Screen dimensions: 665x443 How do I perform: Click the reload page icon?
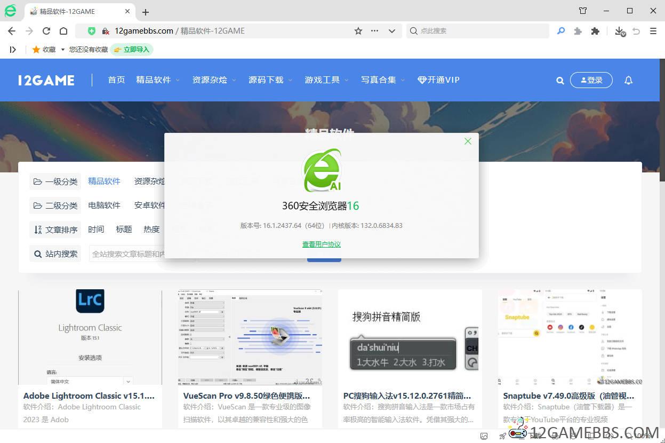point(46,31)
